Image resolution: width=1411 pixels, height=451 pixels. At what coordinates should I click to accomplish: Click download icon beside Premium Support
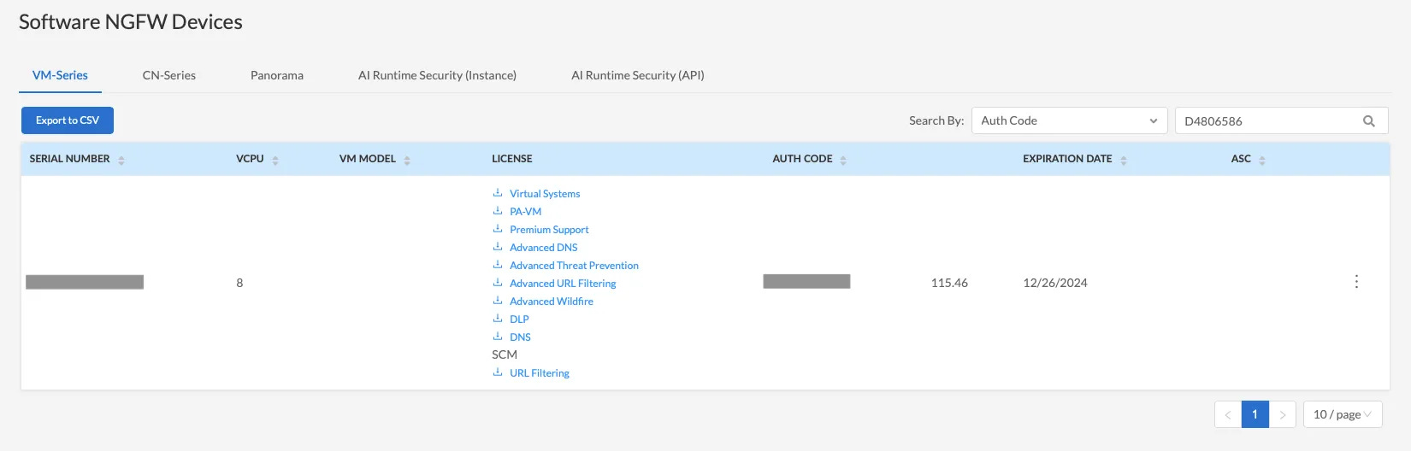pyautogui.click(x=498, y=229)
